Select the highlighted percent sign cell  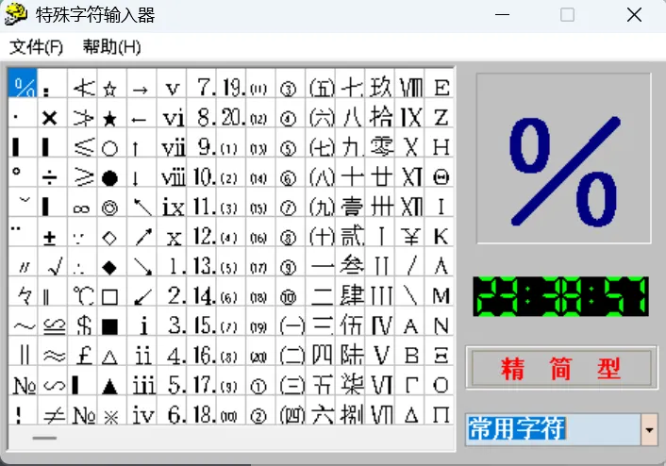(x=23, y=83)
